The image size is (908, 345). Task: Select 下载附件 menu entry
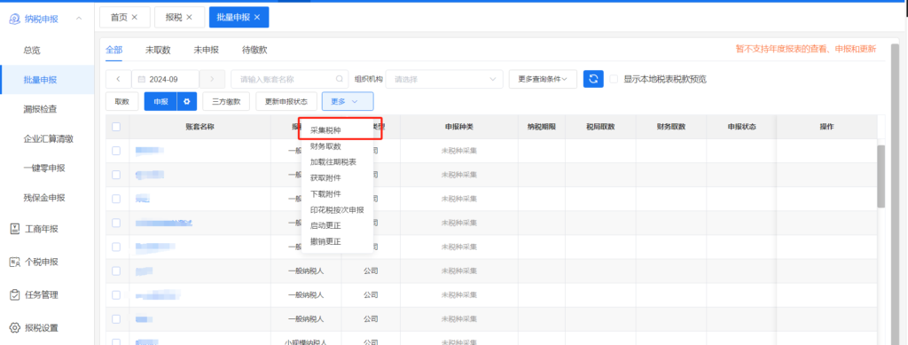click(x=325, y=194)
